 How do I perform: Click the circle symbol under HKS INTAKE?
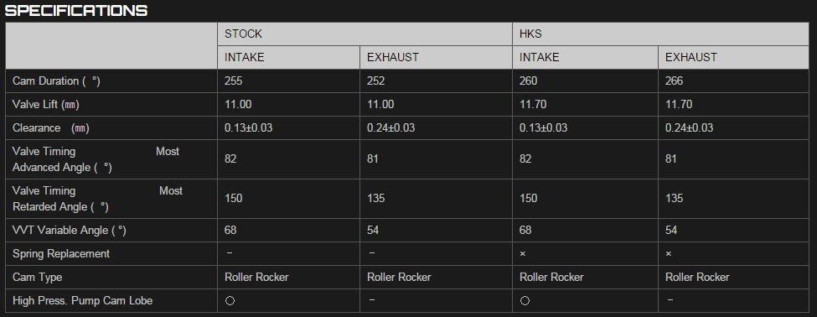pos(525,301)
